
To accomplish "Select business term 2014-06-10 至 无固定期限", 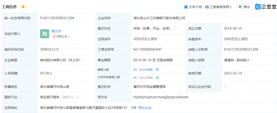I will click(x=153, y=60).
